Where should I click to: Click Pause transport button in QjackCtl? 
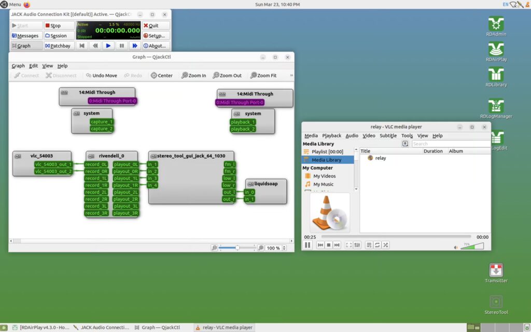tap(121, 46)
